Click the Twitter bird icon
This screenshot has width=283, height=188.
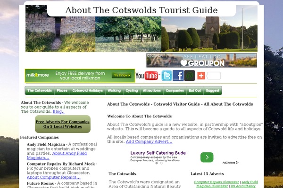[x=167, y=76]
